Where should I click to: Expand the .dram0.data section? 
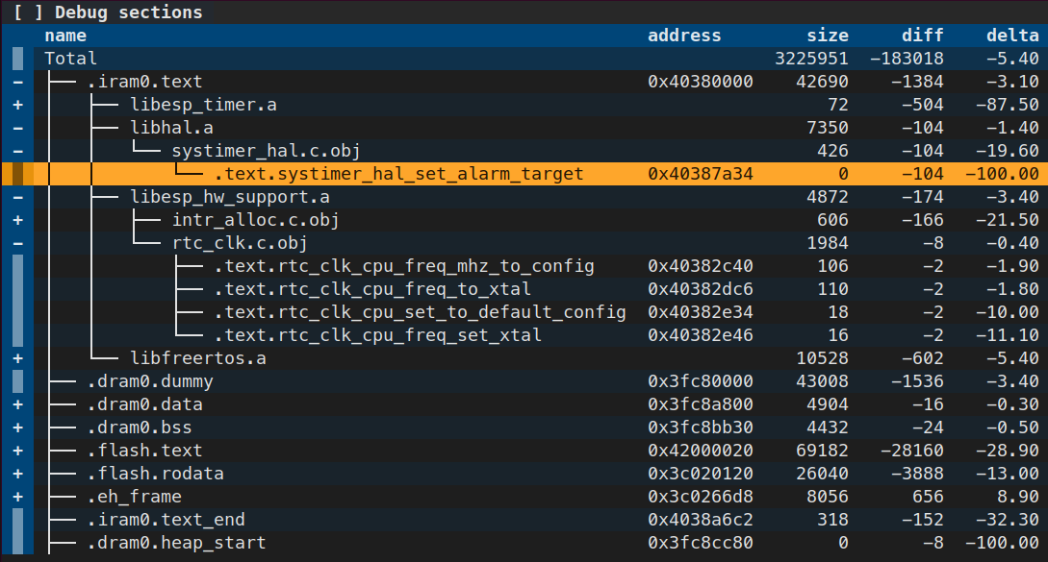coord(17,403)
